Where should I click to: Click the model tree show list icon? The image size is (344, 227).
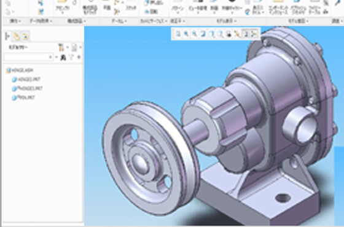(x=74, y=47)
